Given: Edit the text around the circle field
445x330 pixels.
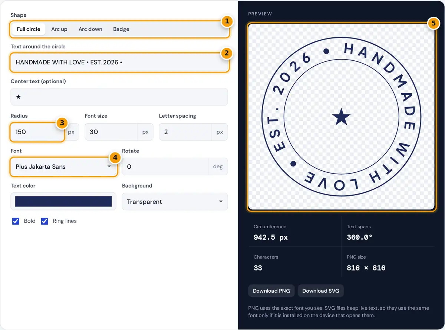Looking at the screenshot, I should 119,62.
